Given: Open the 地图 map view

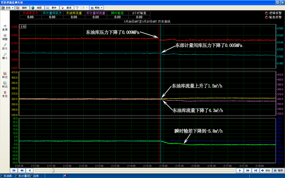Looking at the screenshot, I should click(37, 7).
